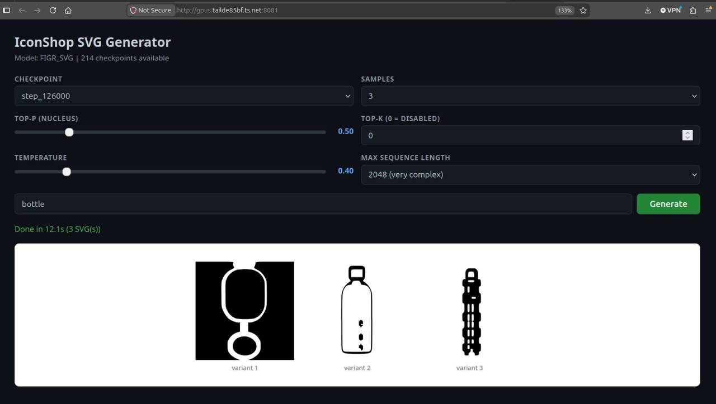The height and width of the screenshot is (404, 716).
Task: Open the browser home page
Action: [68, 10]
